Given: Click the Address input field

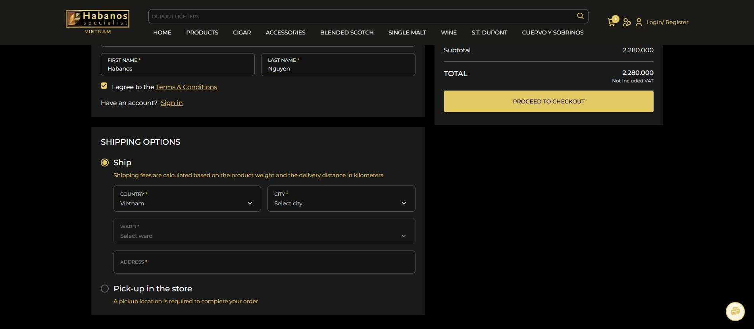Looking at the screenshot, I should click(x=264, y=262).
